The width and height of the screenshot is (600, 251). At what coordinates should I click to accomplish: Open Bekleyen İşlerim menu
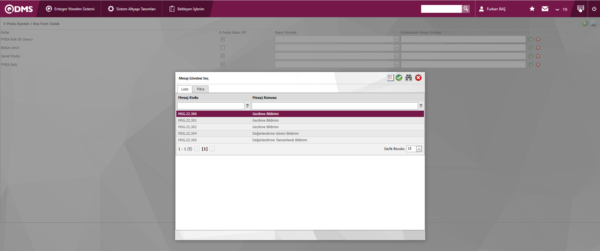(x=187, y=9)
